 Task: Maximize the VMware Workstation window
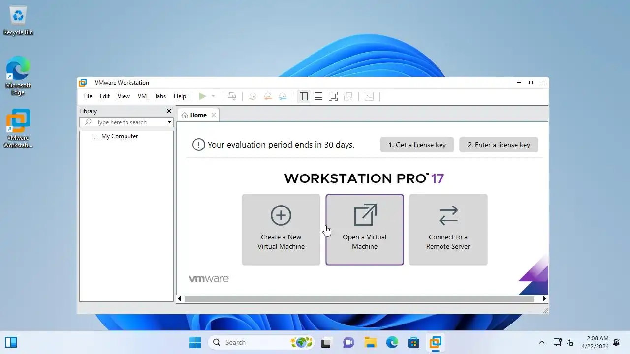pyautogui.click(x=531, y=83)
